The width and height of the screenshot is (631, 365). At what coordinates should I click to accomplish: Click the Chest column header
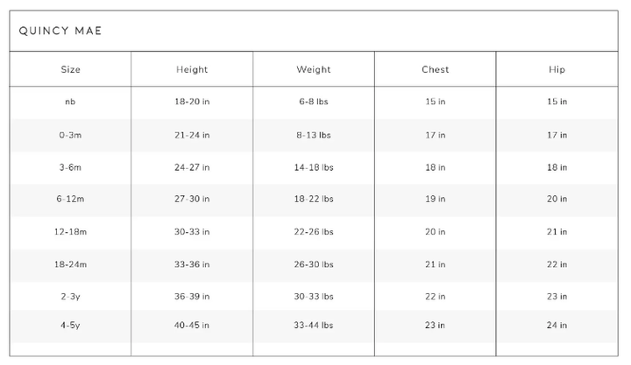tap(435, 69)
